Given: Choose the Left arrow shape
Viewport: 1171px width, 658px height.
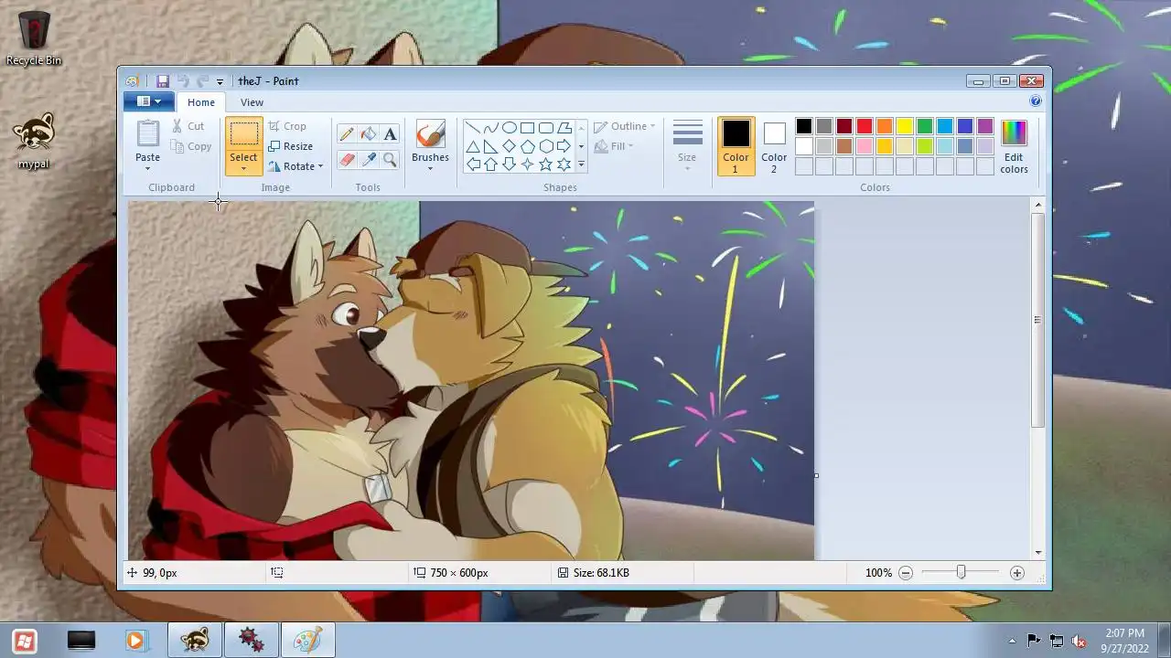Looking at the screenshot, I should [x=473, y=164].
